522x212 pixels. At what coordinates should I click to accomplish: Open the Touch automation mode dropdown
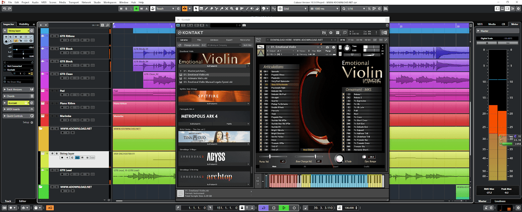[x=166, y=9]
